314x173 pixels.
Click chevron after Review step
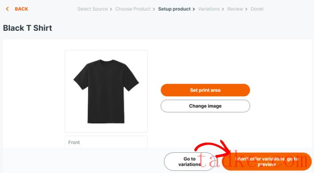pos(246,9)
